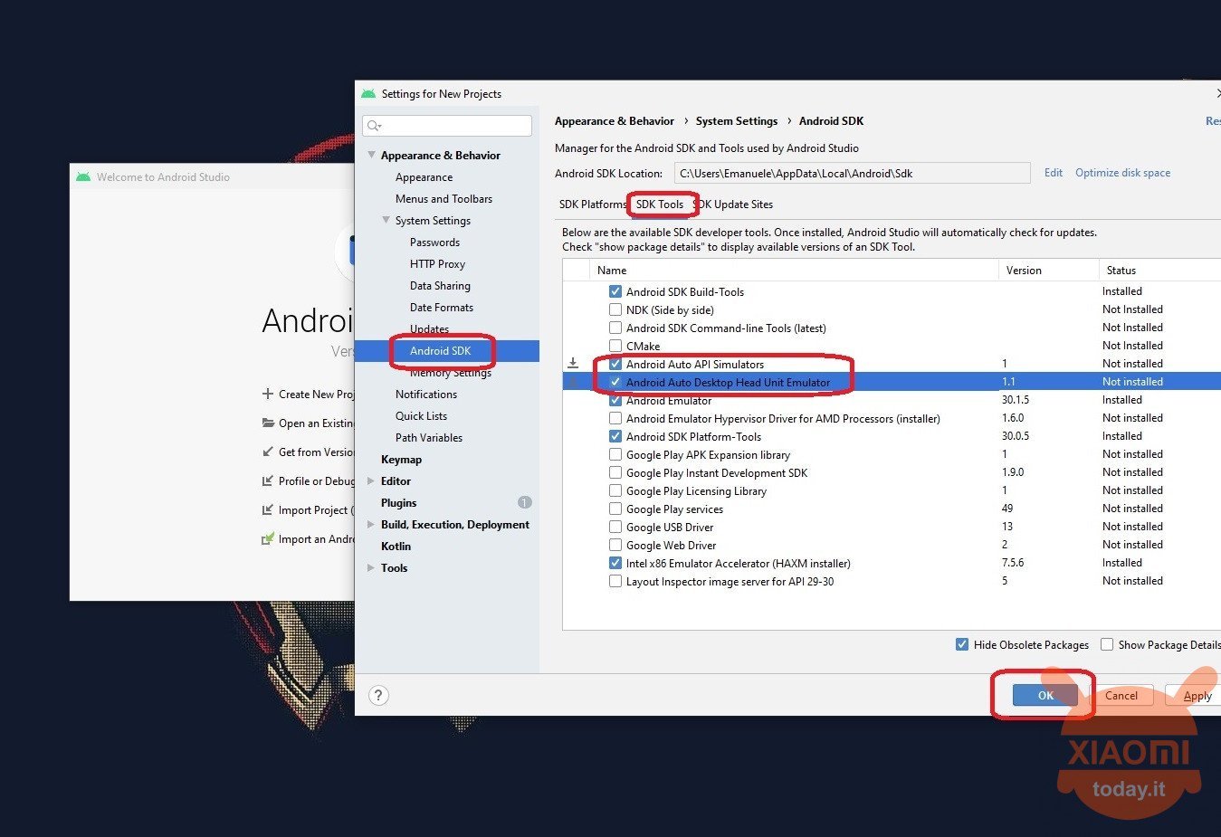
Task: Toggle Android Auto API Simulators checkbox
Action: (615, 364)
